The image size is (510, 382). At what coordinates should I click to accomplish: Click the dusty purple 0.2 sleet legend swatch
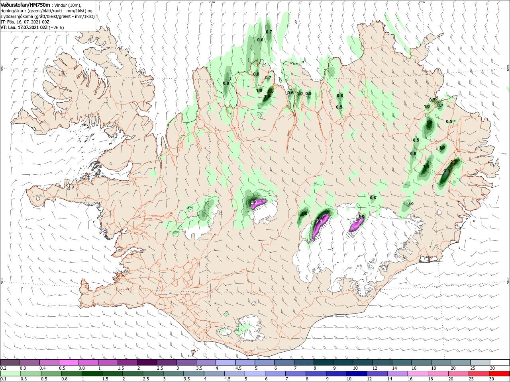pyautogui.click(x=10, y=363)
